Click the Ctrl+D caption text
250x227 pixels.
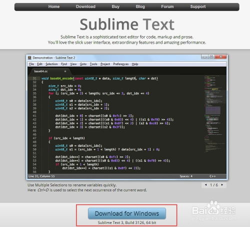click(x=43, y=190)
